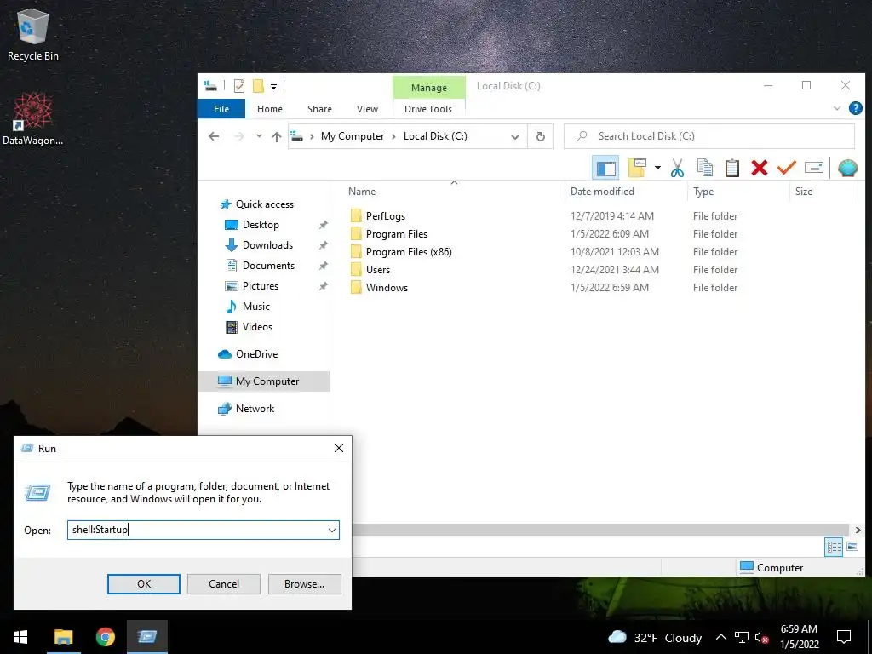This screenshot has height=654, width=872.
Task: Open the Windows Start menu
Action: (20, 637)
